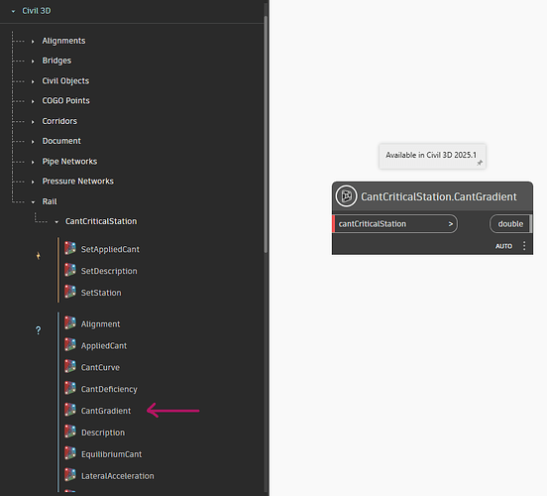Select the LateralAcceleration node entry
The image size is (547, 496).
109,475
